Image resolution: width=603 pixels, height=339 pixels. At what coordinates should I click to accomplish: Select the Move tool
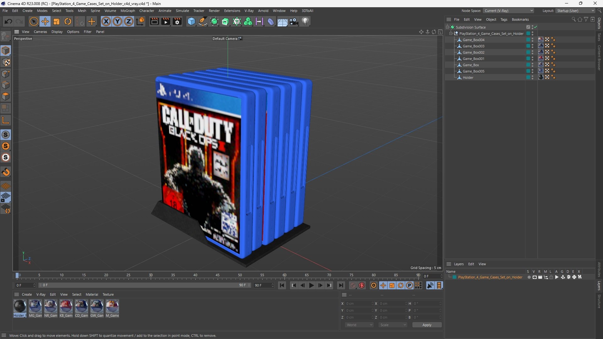click(45, 21)
